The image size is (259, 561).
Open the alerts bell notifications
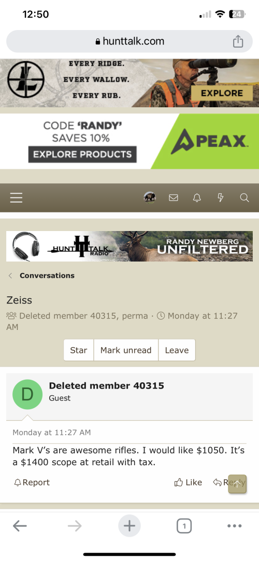197,197
